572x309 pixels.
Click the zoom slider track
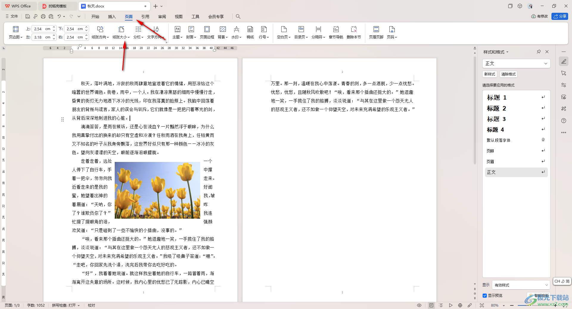click(533, 305)
